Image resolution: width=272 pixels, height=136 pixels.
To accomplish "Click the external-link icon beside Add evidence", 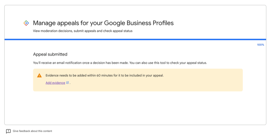I will click(x=67, y=83).
